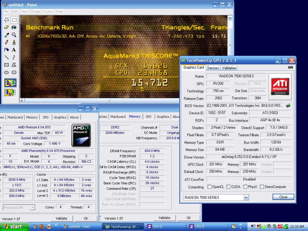Image resolution: width=308 pixels, height=231 pixels.
Task: Pick the Text tool in Paint
Action: (14, 50)
